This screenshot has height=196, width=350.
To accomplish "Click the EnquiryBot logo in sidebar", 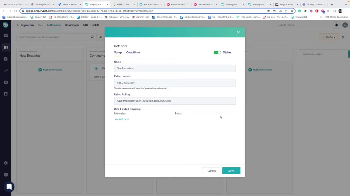I will 5,25.
